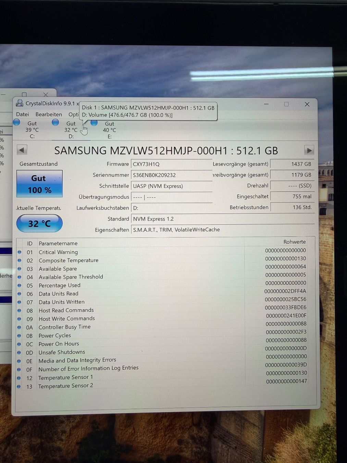Image resolution: width=347 pixels, height=463 pixels.
Task: Click raw value 000000033FBDE6
Action: click(x=286, y=308)
